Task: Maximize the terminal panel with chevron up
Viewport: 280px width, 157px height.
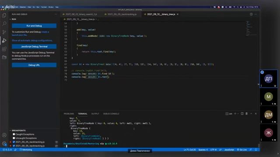Action: pyautogui.click(x=251, y=113)
